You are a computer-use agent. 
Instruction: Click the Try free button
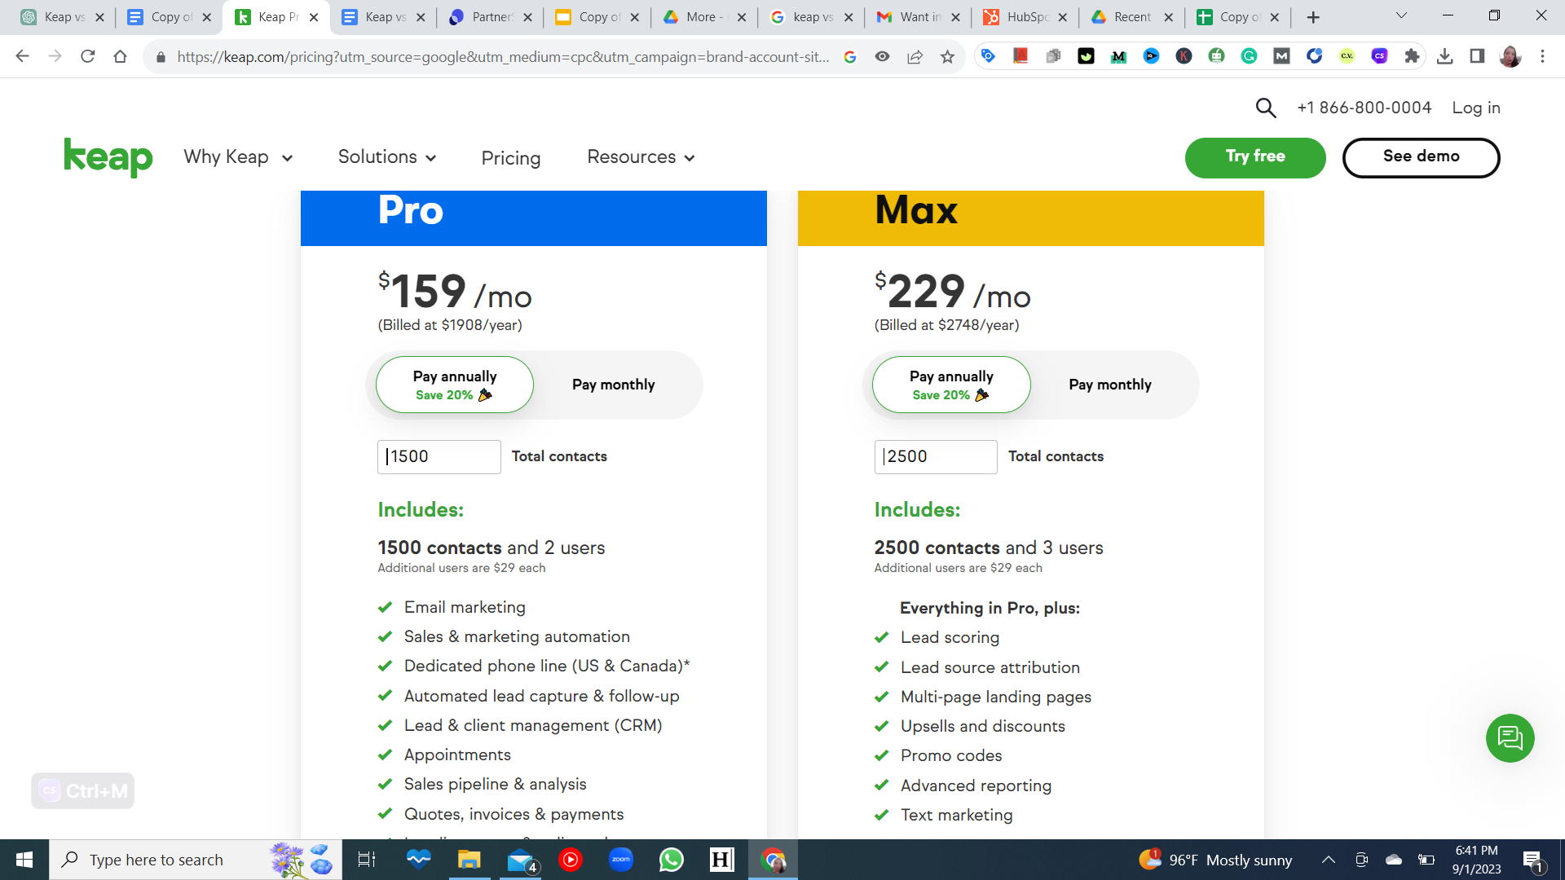1255,157
